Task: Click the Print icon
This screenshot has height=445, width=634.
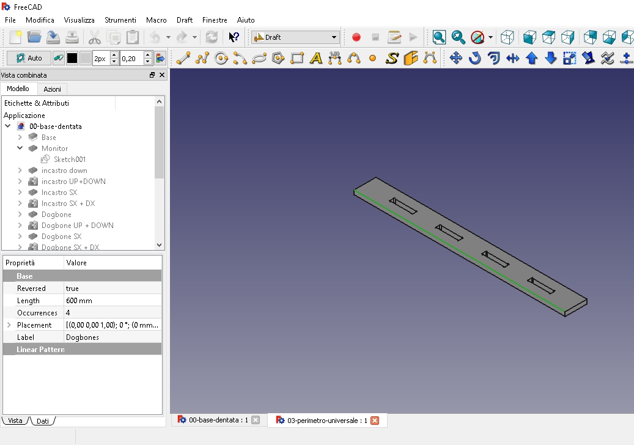Action: pos(72,37)
